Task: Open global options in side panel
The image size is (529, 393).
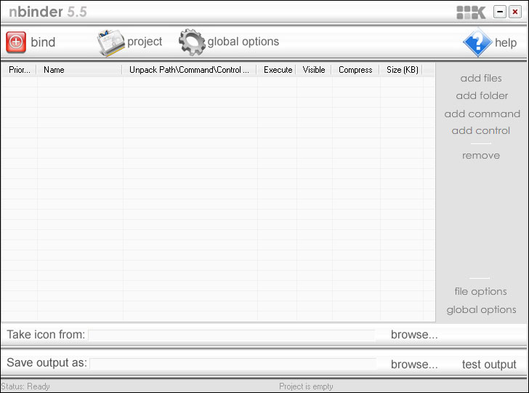Action: (x=481, y=309)
